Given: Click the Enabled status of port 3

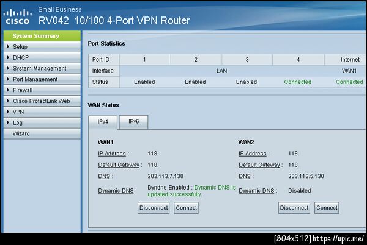Looking at the screenshot, I should (x=247, y=82).
